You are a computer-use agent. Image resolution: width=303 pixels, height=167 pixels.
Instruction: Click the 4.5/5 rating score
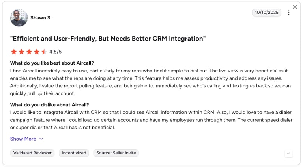(56, 52)
